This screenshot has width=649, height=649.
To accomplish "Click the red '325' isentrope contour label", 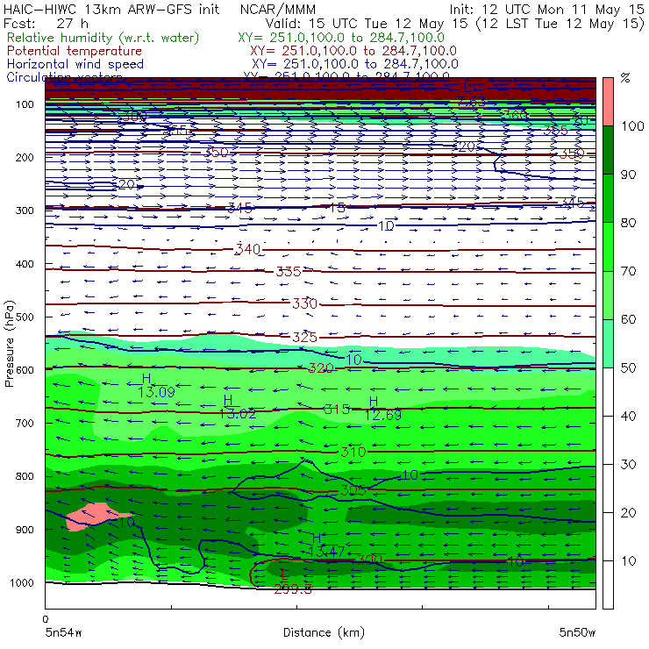I will click(x=304, y=337).
